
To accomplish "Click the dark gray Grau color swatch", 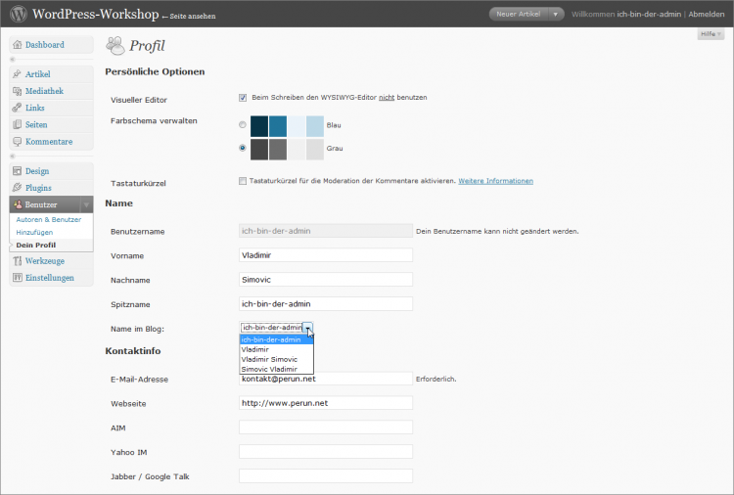I will (258, 149).
